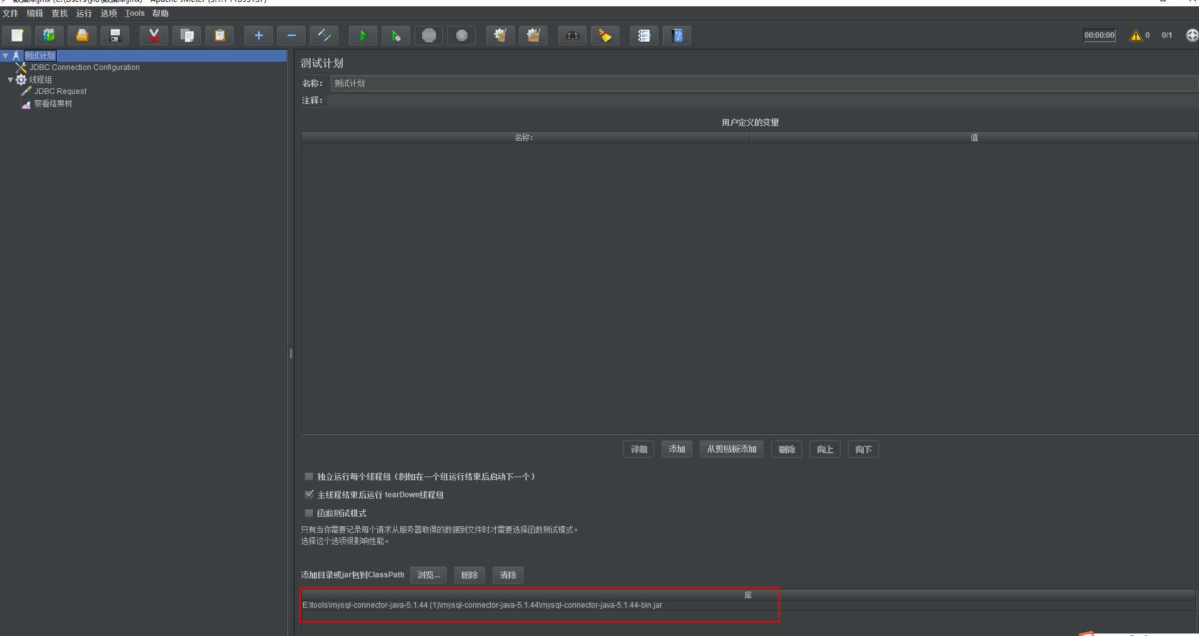Open Help with question mark icon

(x=677, y=36)
